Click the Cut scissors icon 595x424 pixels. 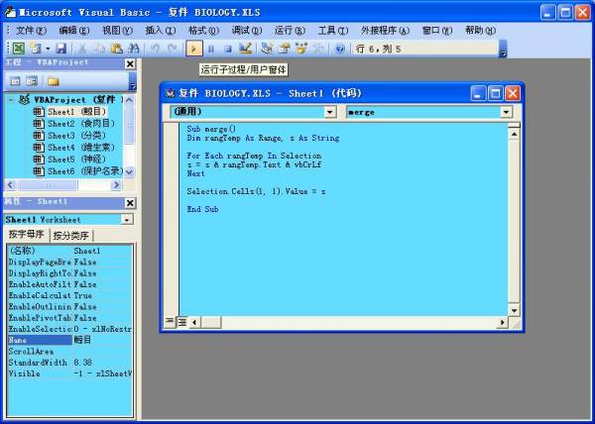(82, 49)
